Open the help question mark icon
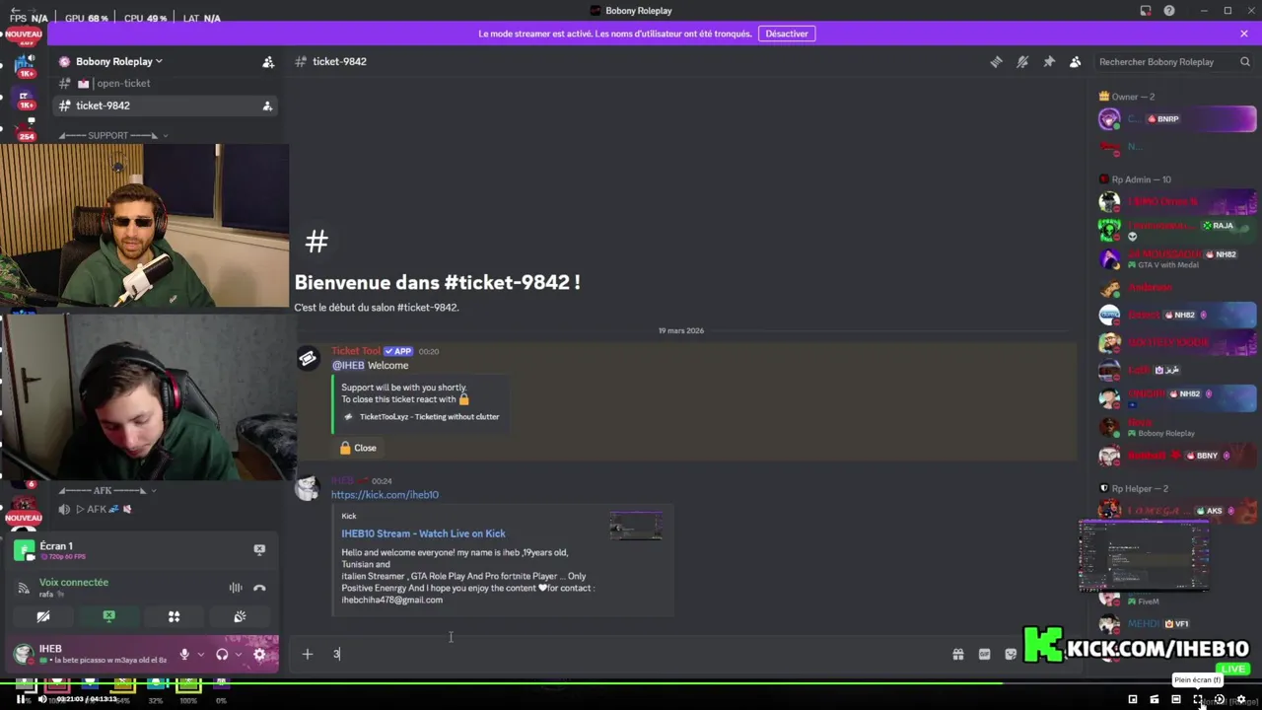This screenshot has width=1262, height=710. point(1169,11)
